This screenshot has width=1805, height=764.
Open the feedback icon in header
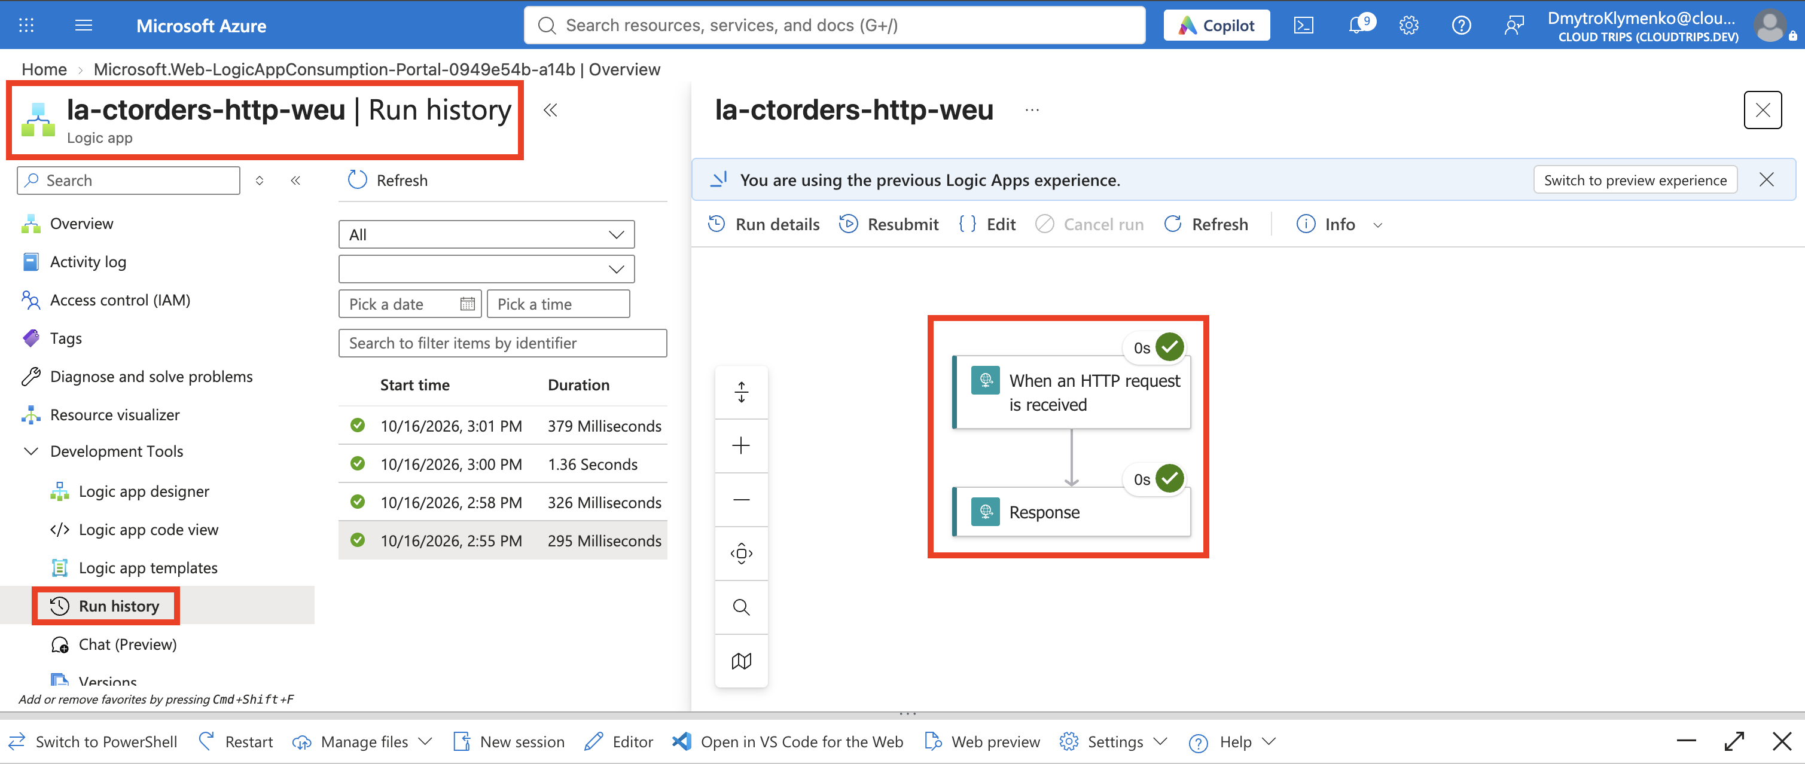point(1514,26)
